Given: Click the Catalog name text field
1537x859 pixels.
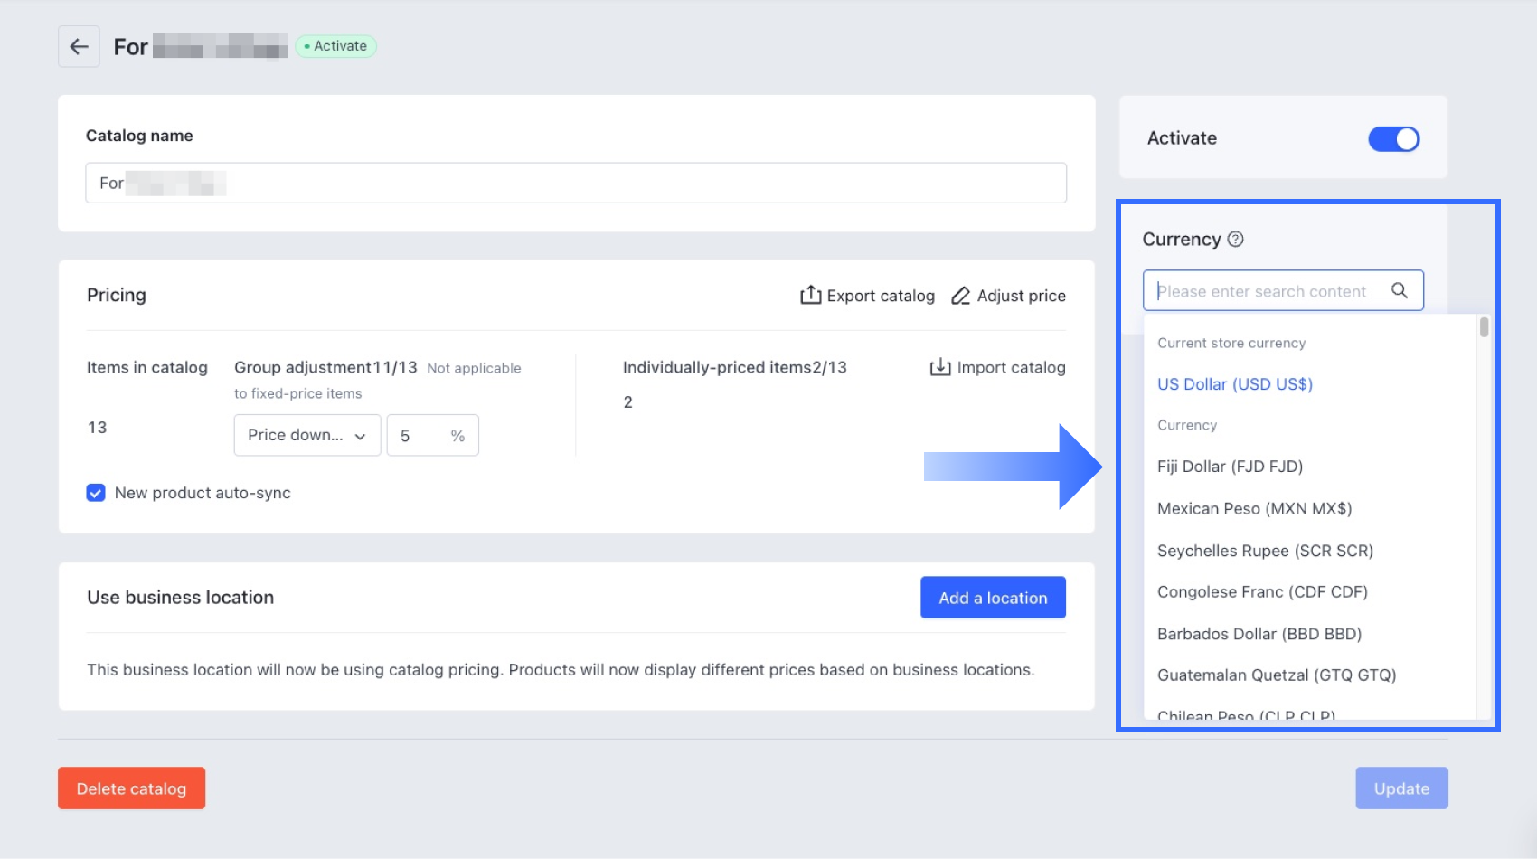Looking at the screenshot, I should click(575, 183).
